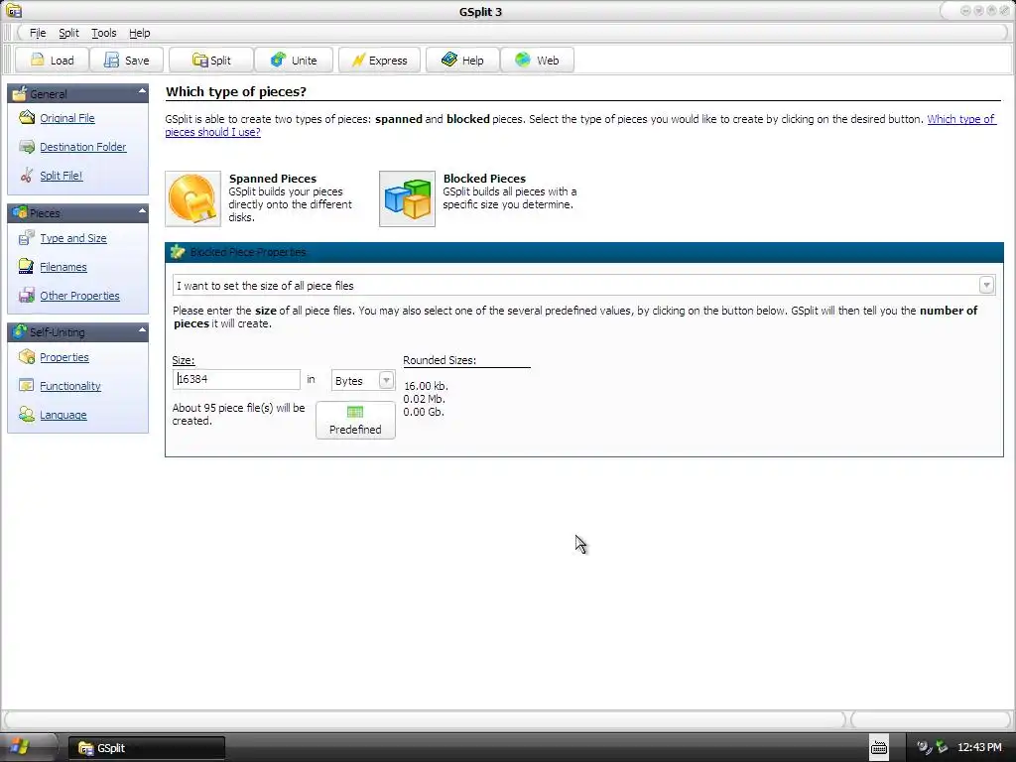Screen dimensions: 1016x762
Task: Open the Split menu
Action: (68, 33)
